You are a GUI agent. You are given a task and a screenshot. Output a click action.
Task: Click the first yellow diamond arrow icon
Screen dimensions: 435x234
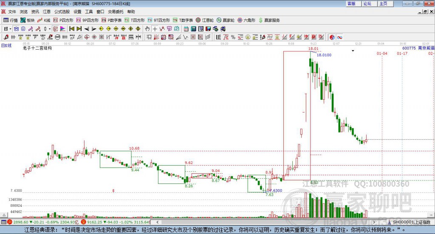pos(101,29)
